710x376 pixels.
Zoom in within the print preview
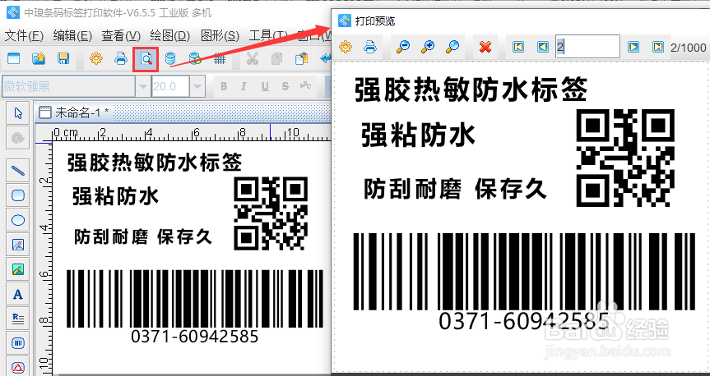click(x=428, y=47)
